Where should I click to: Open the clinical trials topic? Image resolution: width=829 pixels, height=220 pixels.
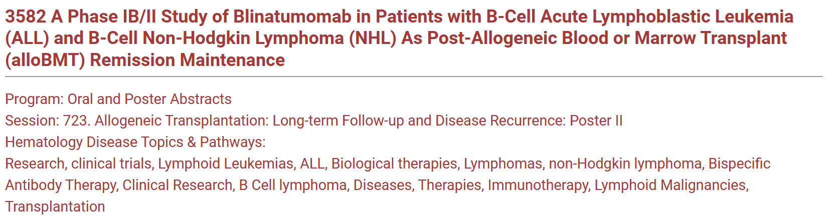111,163
